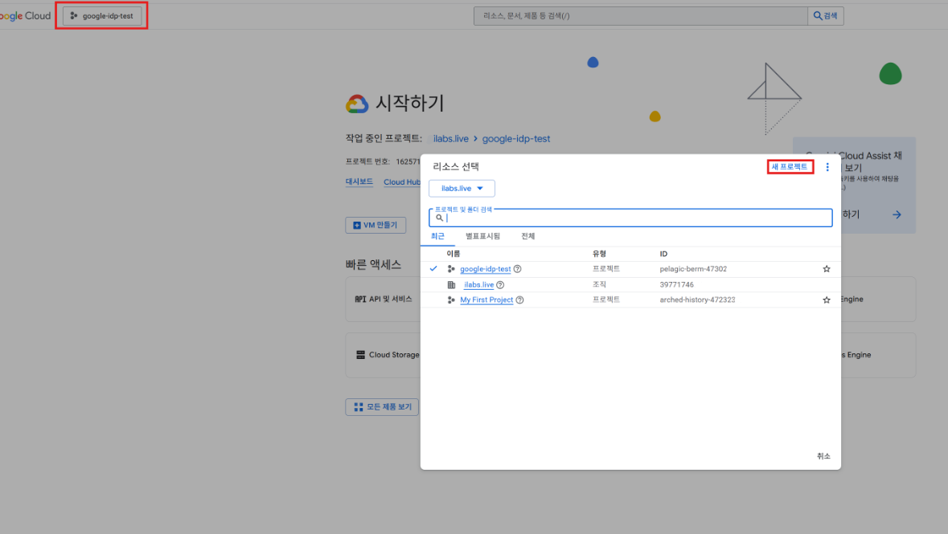
Task: Click help icon next to My First Project
Action: pos(519,300)
